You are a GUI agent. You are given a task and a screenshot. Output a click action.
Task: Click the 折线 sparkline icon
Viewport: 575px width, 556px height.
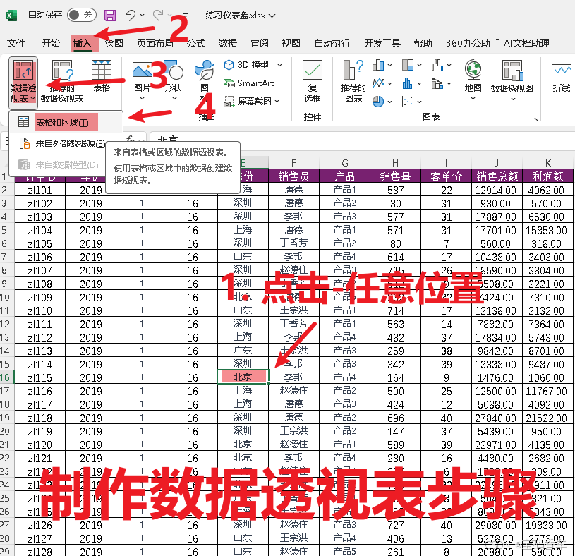[x=562, y=71]
